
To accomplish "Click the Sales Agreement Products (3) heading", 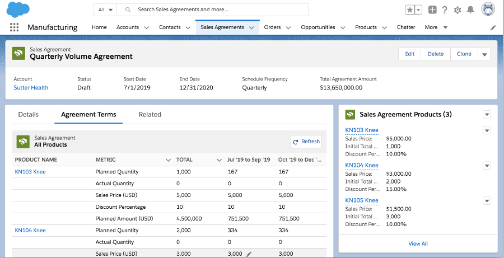I will click(x=405, y=114).
